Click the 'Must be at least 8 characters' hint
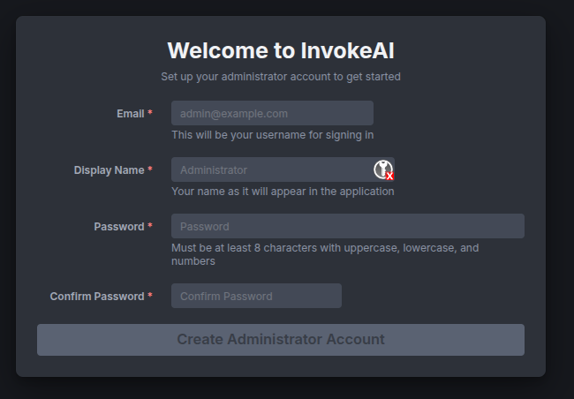The width and height of the screenshot is (574, 399). [x=325, y=254]
